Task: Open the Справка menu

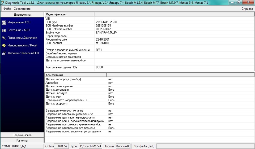Action: tap(247, 9)
